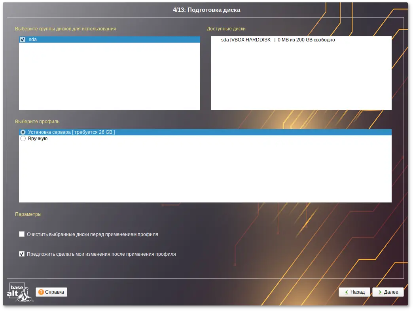Click the base alt logo
Screen dimensions: 413x311
[x=21, y=292]
